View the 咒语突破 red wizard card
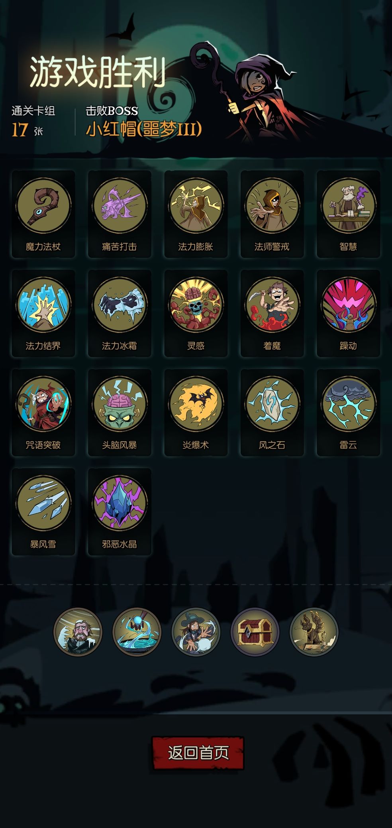The height and width of the screenshot is (828, 392). 43,413
